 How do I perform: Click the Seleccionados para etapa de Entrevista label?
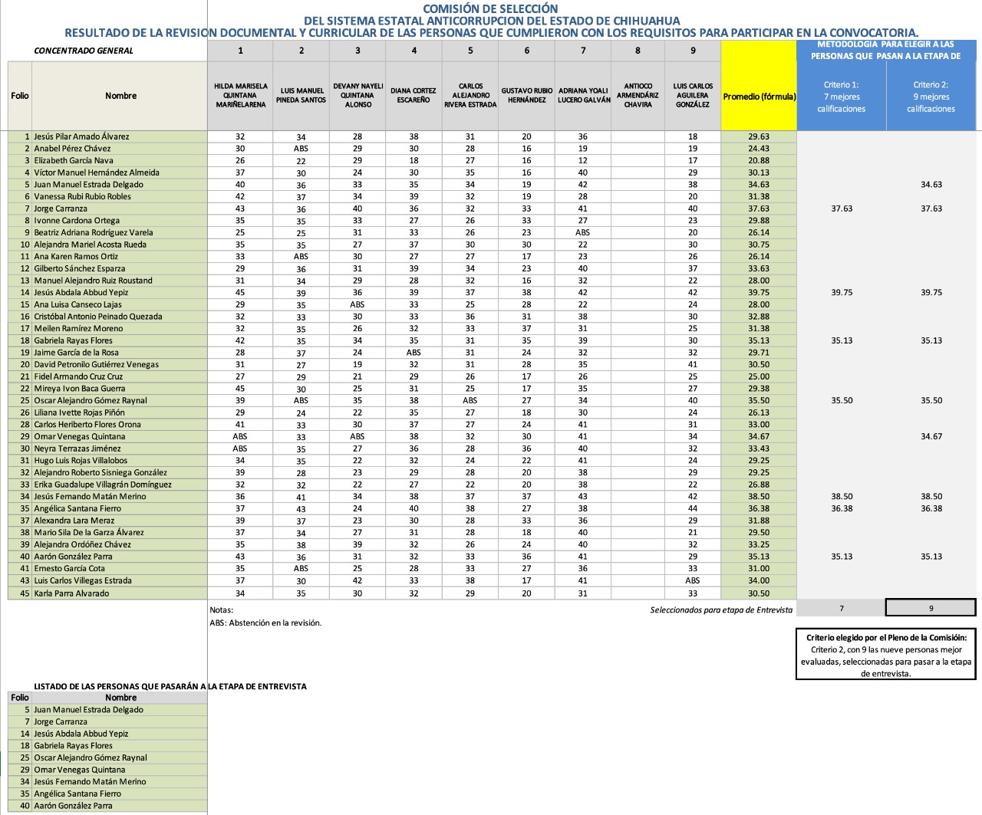[x=720, y=610]
